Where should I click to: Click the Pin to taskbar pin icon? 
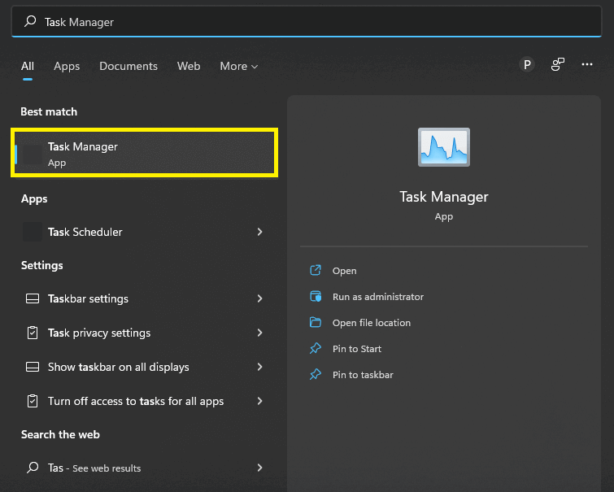point(316,375)
